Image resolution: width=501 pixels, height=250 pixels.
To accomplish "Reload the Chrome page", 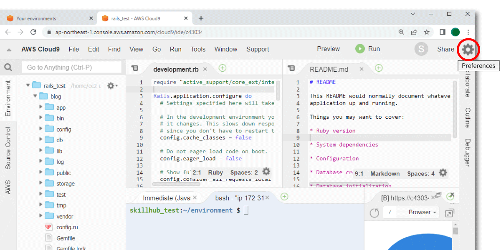I will point(33,32).
